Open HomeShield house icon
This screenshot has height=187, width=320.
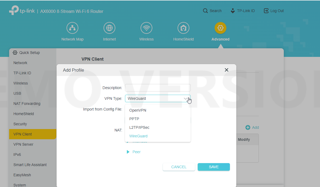point(183,28)
